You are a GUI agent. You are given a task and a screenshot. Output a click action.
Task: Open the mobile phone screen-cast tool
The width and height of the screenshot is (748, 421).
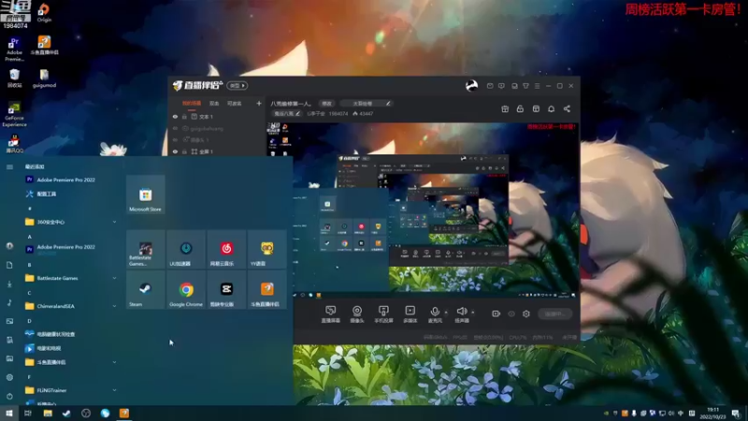(383, 314)
